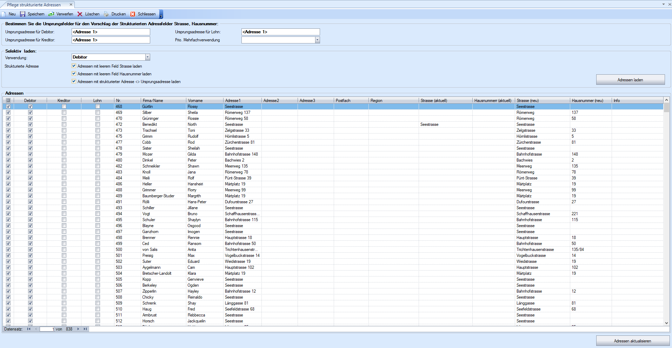This screenshot has height=348, width=672.
Task: Open the Verwendung dropdown showing Debitor
Action: (147, 57)
